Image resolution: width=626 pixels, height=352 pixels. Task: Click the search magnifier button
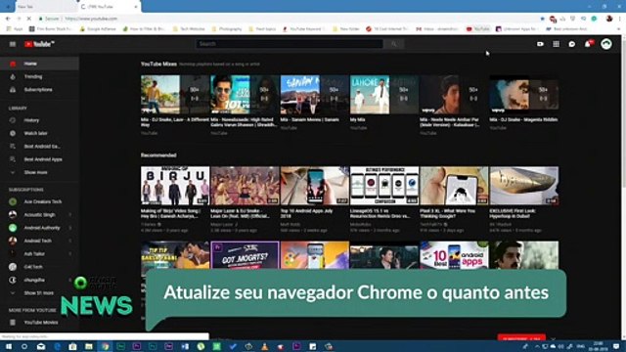tap(393, 44)
